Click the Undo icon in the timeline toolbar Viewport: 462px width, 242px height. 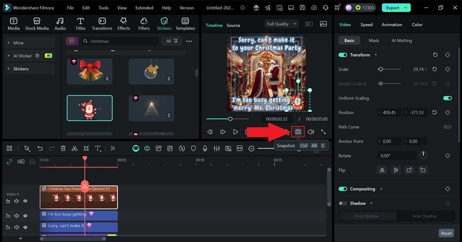(x=40, y=149)
